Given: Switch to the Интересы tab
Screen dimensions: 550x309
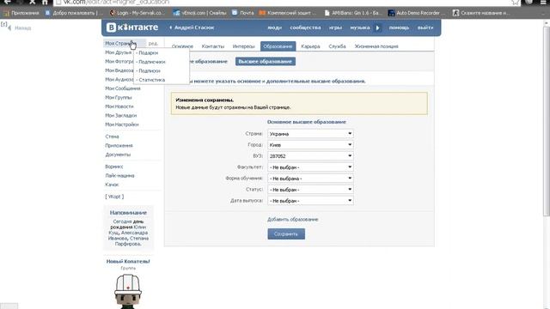Looking at the screenshot, I should 243,46.
